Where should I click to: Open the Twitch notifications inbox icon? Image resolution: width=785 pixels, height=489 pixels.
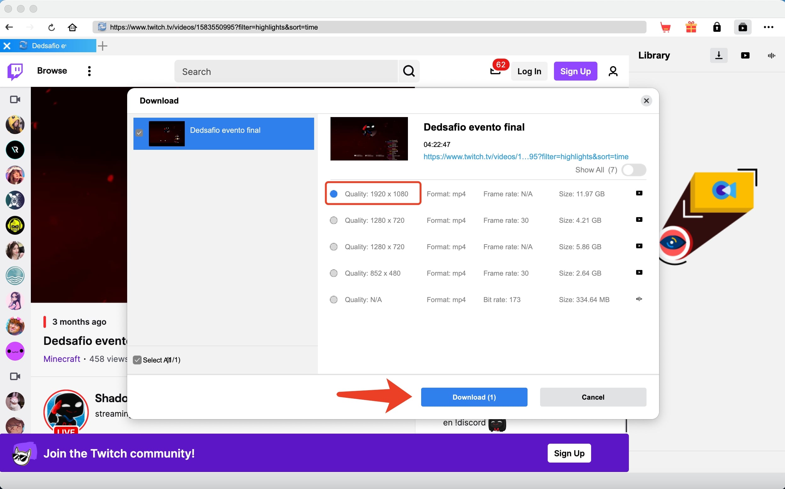(x=495, y=70)
